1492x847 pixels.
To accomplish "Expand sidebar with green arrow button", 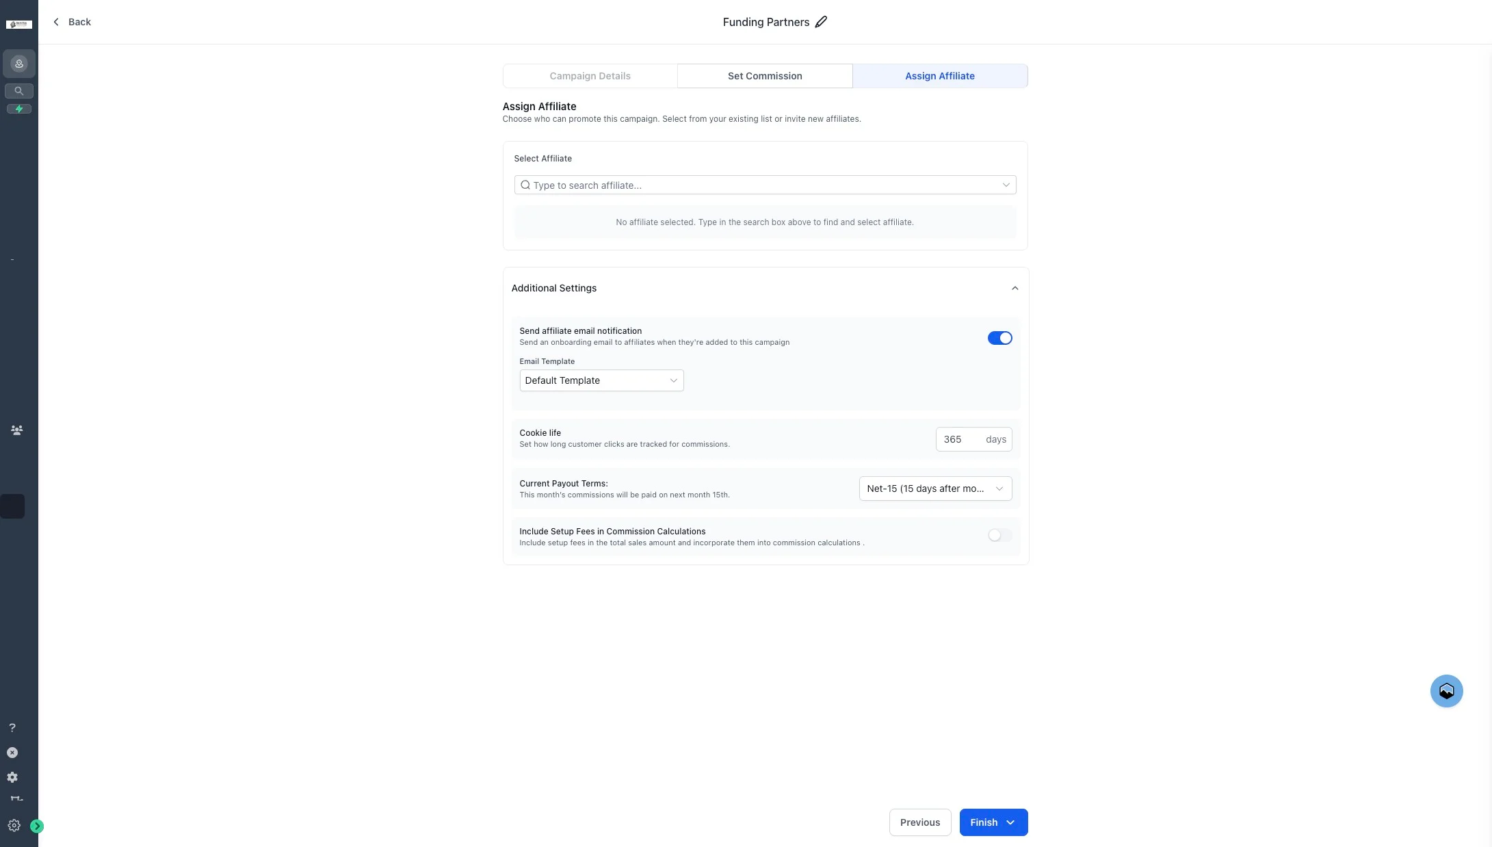I will tap(37, 826).
